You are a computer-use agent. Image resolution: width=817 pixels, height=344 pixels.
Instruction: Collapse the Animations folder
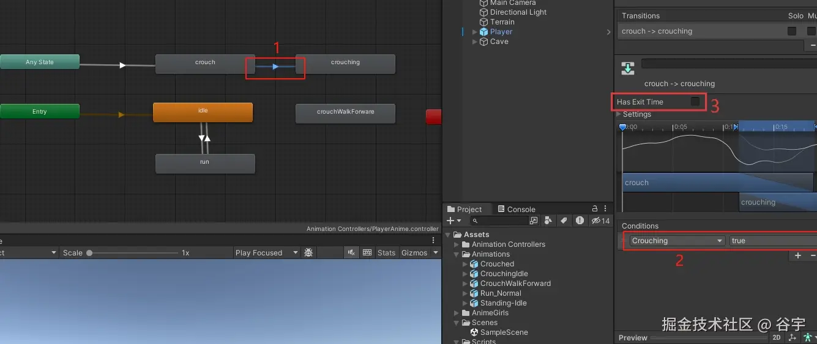click(x=457, y=254)
